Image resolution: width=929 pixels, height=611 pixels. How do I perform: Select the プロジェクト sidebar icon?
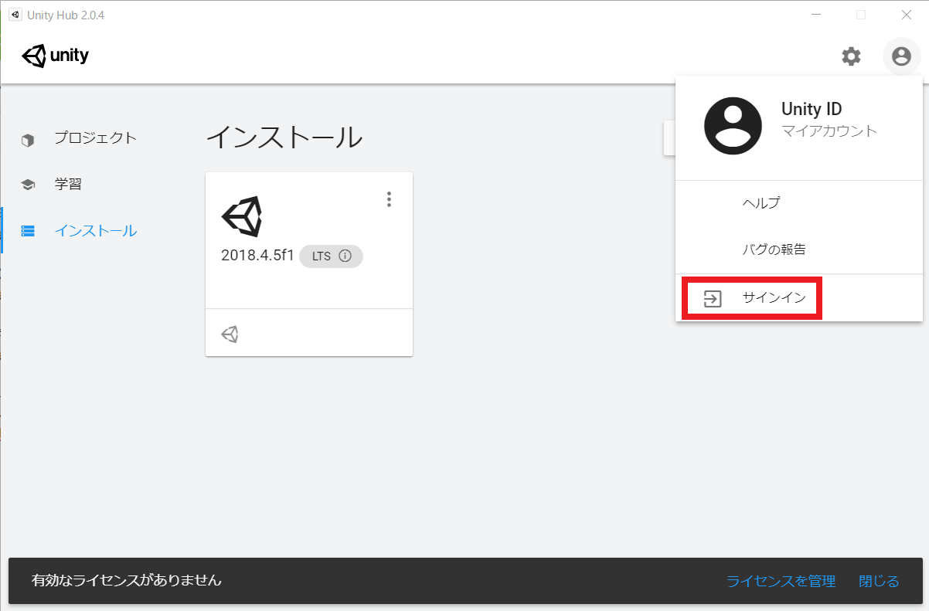(x=29, y=138)
